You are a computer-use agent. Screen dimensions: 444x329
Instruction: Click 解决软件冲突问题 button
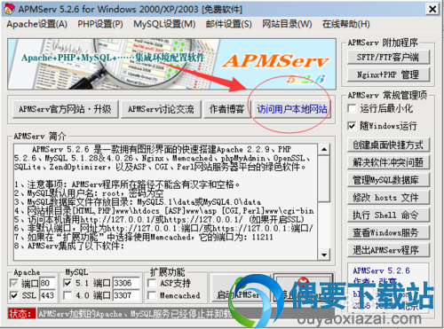click(x=388, y=162)
